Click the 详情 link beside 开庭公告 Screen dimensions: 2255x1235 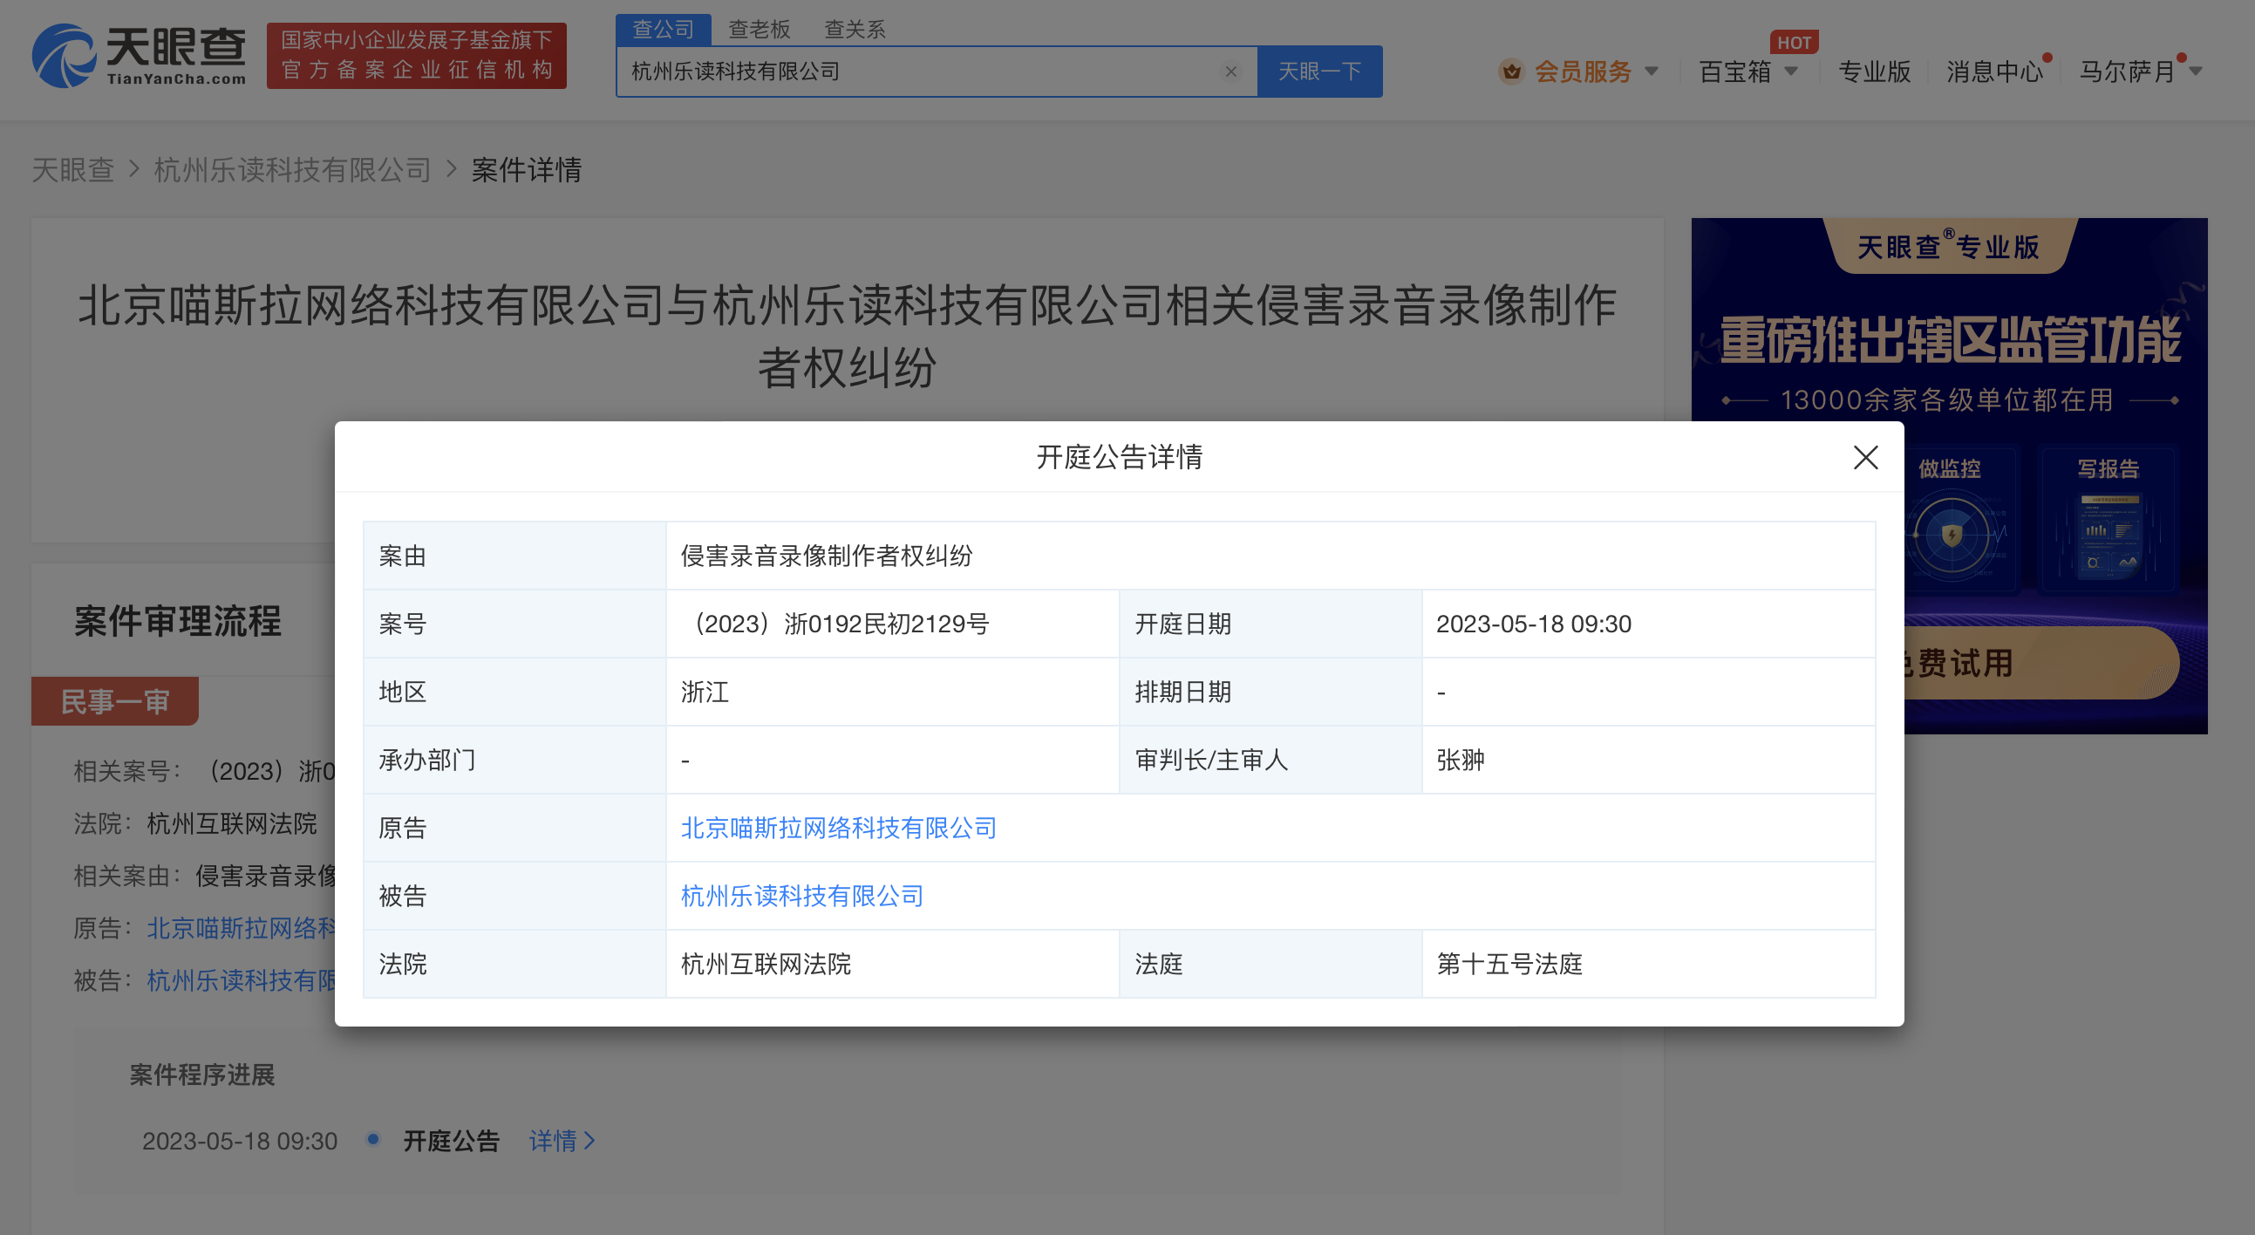point(562,1141)
